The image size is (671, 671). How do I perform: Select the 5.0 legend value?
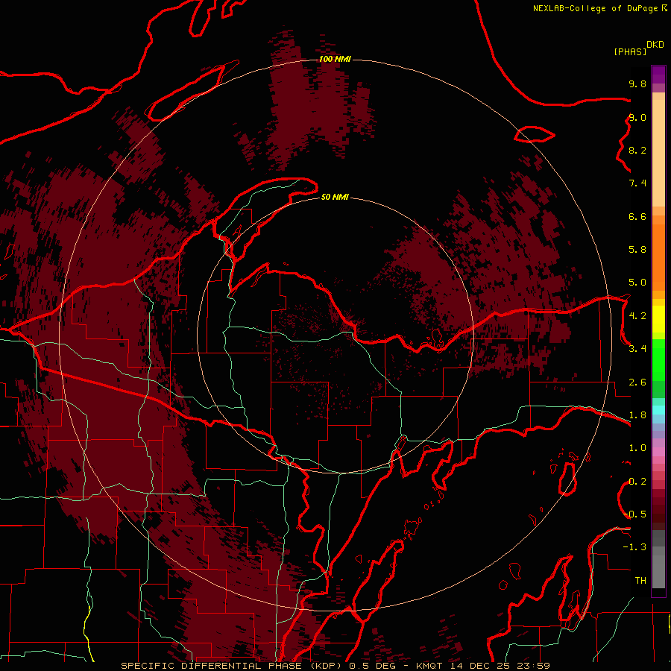637,283
